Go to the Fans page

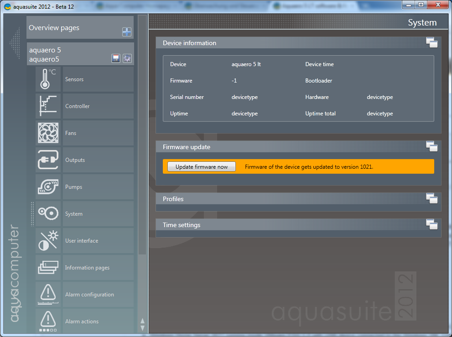click(99, 133)
